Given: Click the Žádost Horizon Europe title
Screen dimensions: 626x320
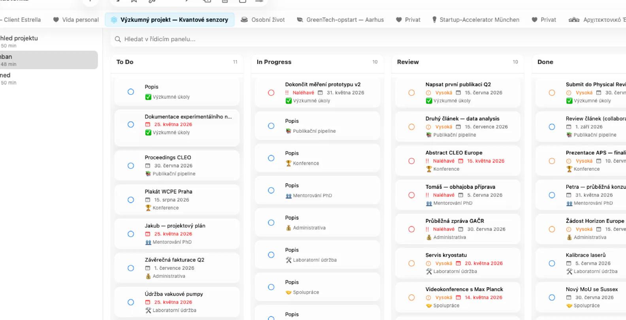Looking at the screenshot, I should tap(595, 221).
